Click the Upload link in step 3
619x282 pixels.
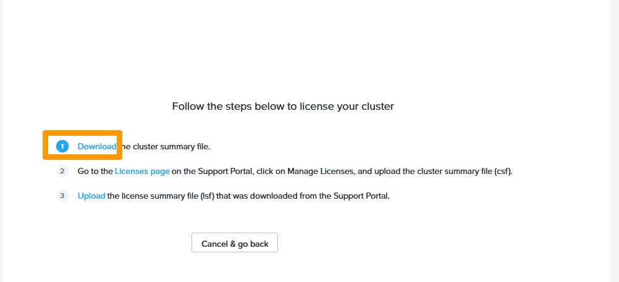click(x=91, y=196)
